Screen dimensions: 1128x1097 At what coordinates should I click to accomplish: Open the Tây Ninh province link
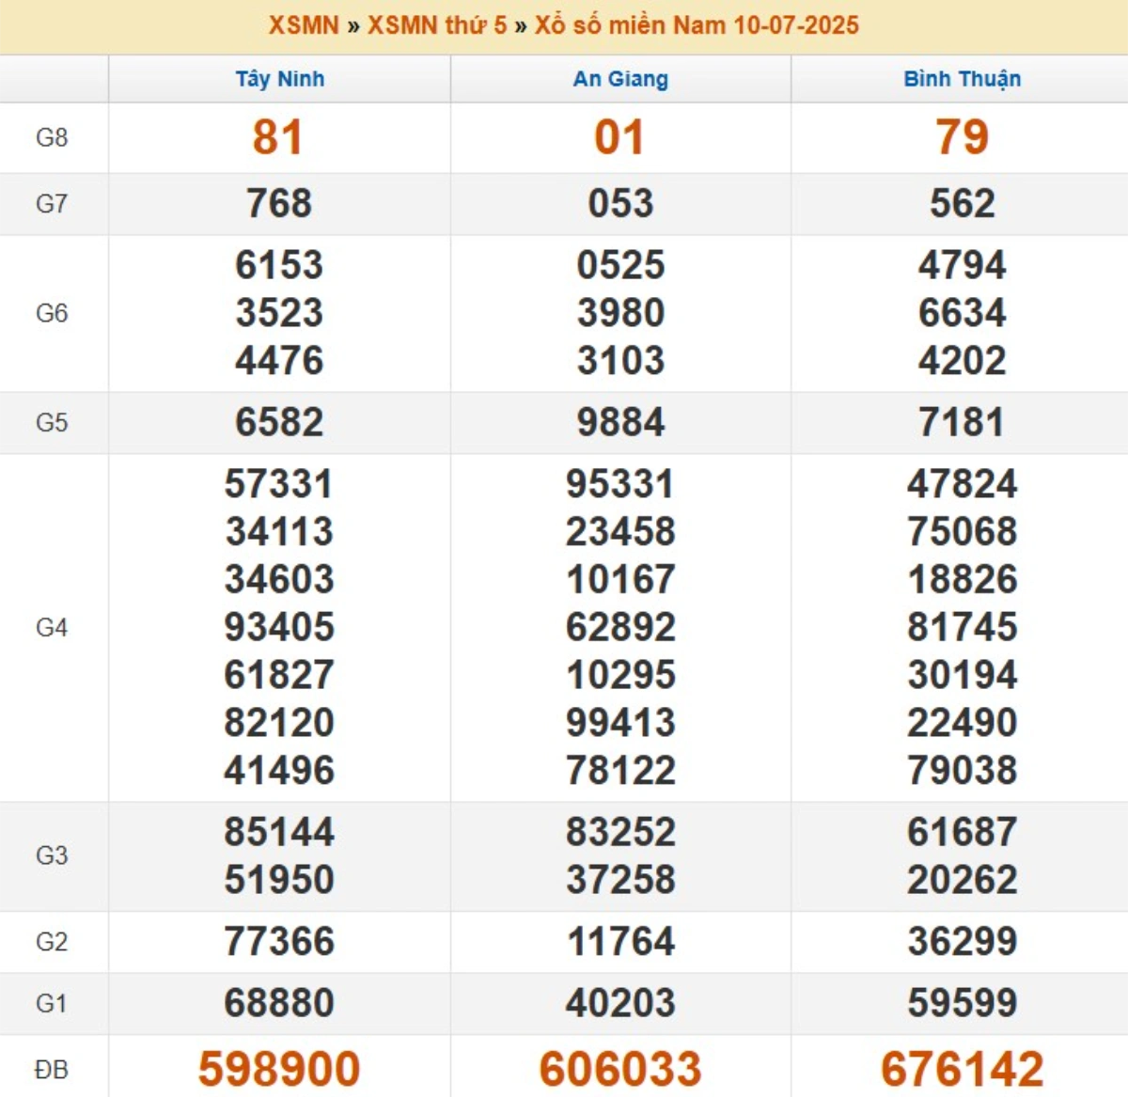[x=280, y=79]
